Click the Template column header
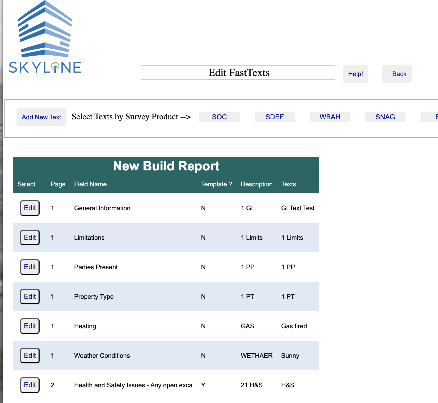Screen dimensions: 438x403 coord(216,184)
